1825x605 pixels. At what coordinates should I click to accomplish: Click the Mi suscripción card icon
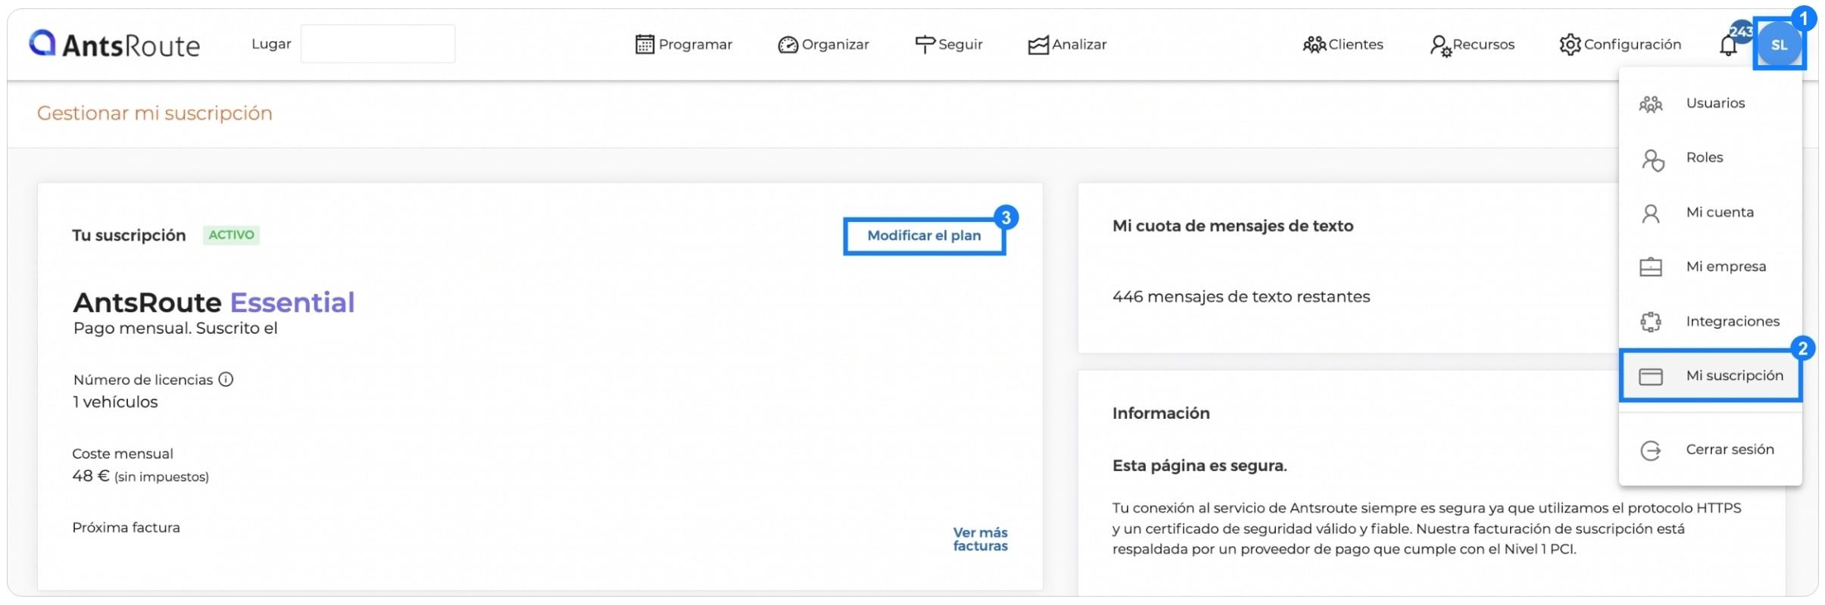coord(1651,376)
